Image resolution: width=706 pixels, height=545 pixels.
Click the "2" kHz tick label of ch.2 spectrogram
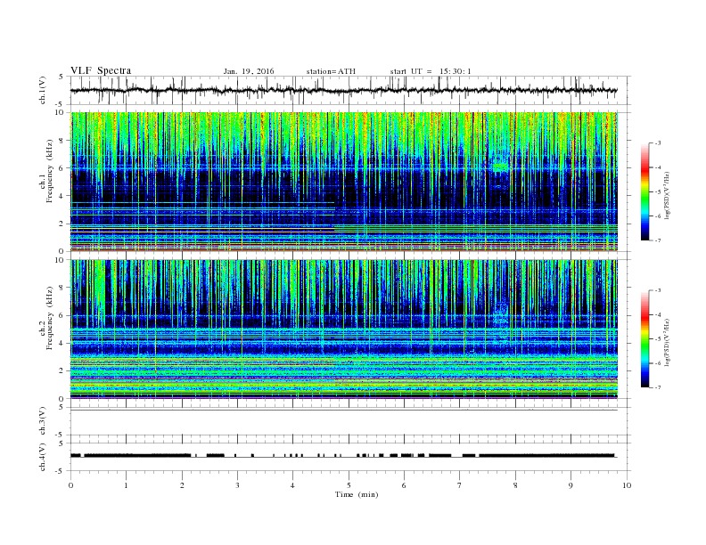click(62, 371)
